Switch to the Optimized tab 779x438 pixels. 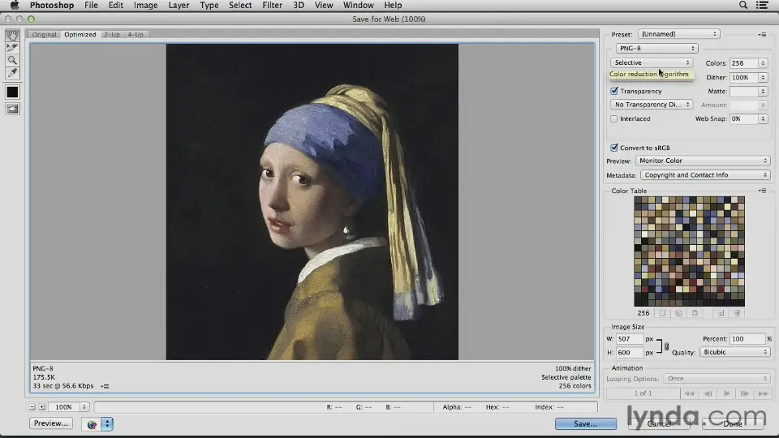click(80, 35)
